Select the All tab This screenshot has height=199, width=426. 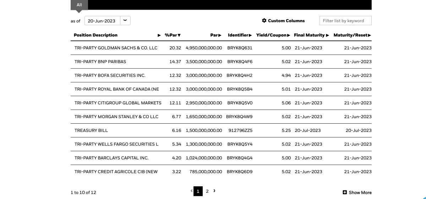[79, 5]
